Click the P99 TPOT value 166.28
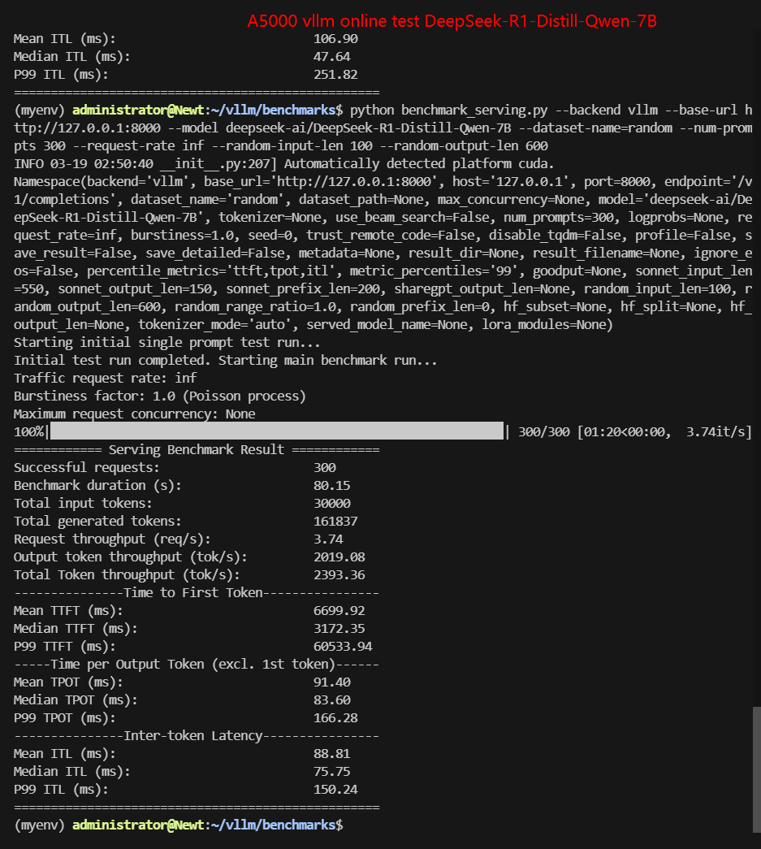 click(335, 717)
